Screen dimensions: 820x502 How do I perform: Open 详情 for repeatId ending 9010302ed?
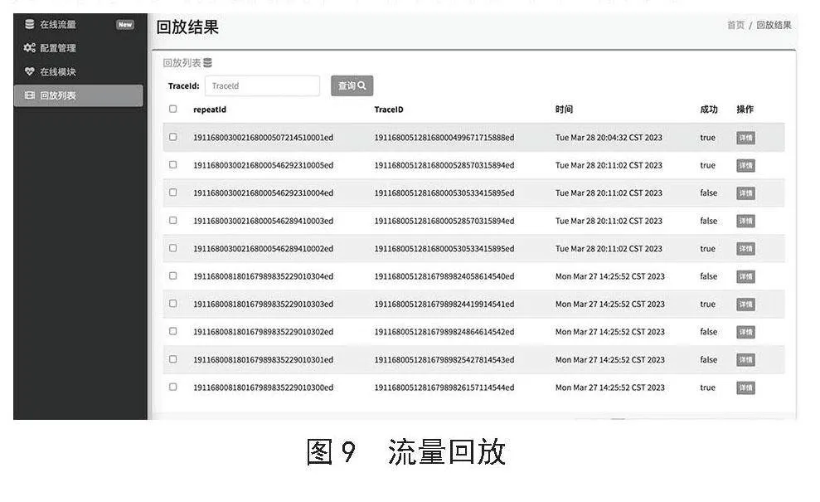coord(745,332)
